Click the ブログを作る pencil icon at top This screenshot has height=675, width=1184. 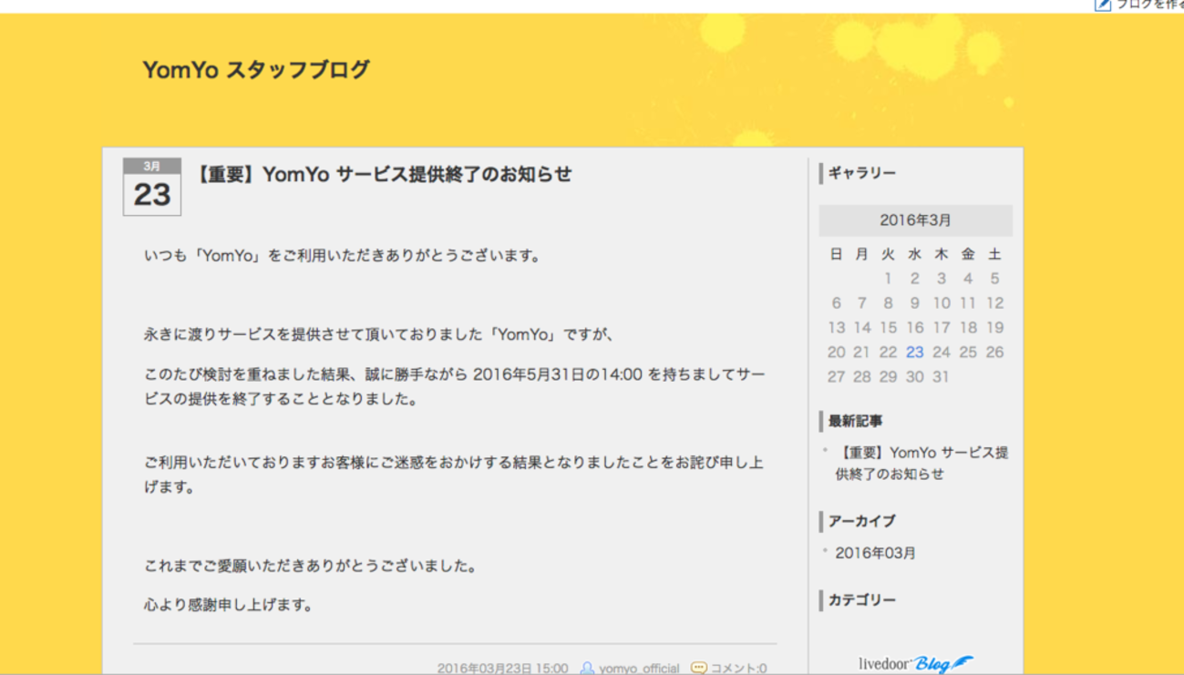point(1103,5)
